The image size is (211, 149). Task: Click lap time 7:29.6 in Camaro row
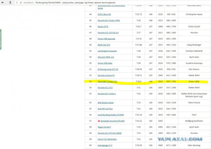138,82
